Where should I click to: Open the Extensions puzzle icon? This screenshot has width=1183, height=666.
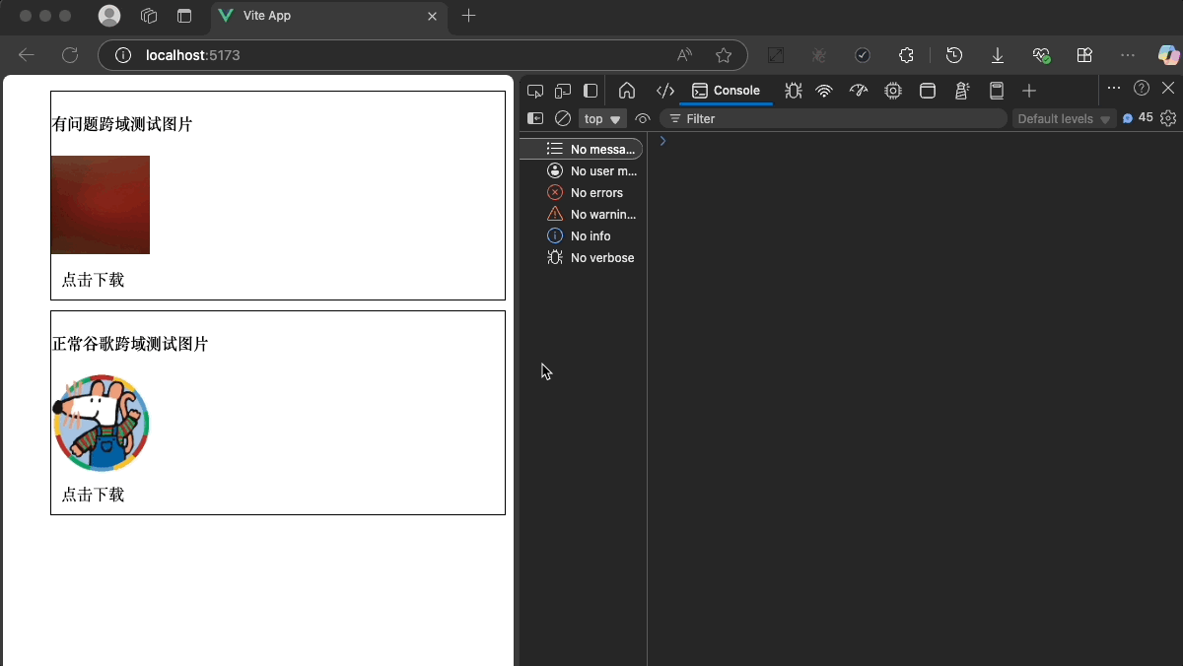[907, 55]
